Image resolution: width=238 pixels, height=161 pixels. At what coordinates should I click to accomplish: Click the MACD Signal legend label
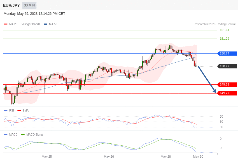pos(35,134)
